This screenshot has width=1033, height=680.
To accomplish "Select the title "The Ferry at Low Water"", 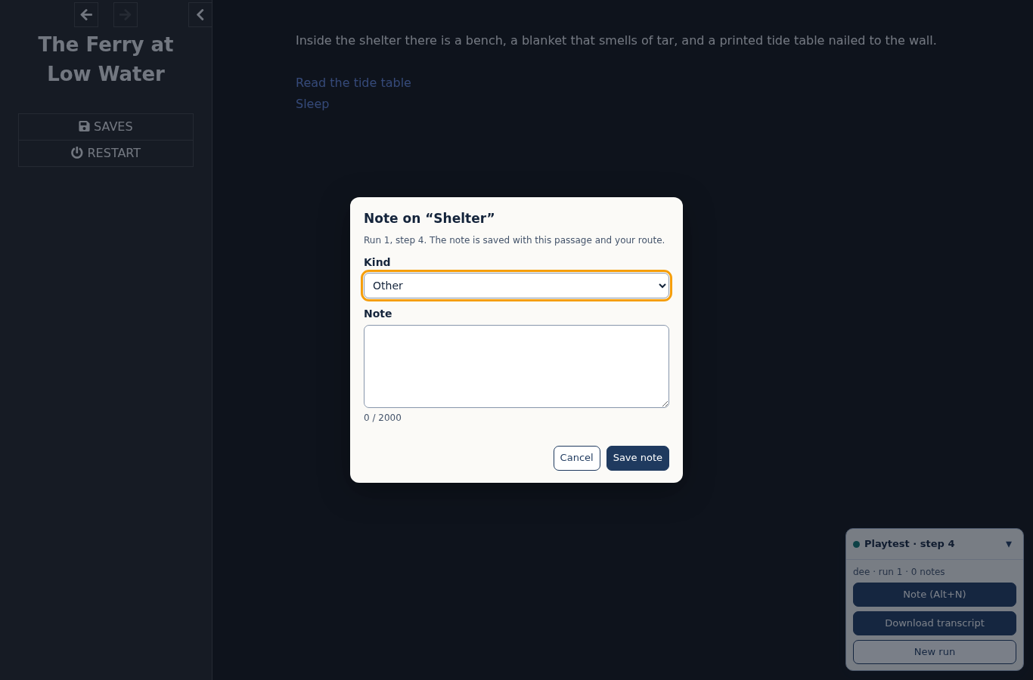I will point(106,59).
